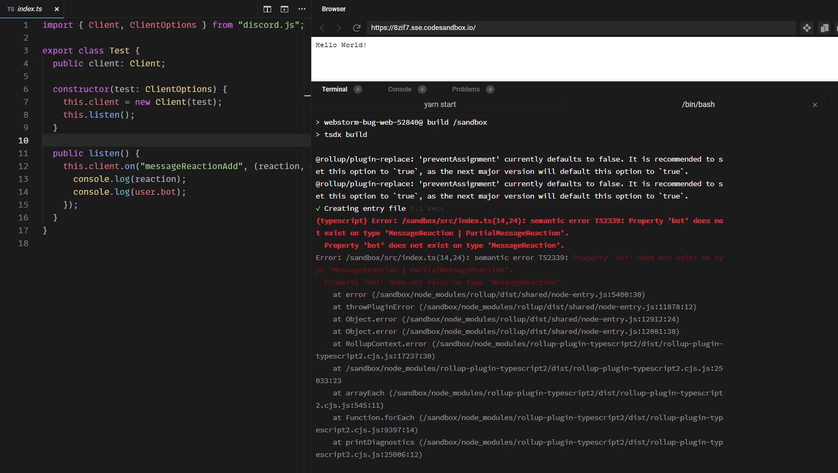
Task: Click the "at throwPluginError" stack trace line
Action: point(514,307)
